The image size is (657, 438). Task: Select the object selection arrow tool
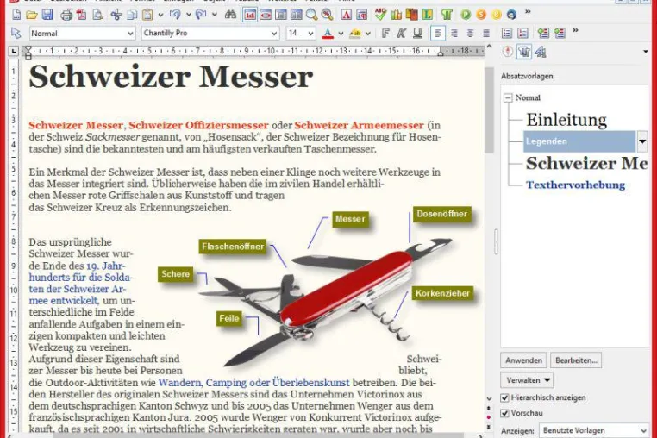click(x=16, y=33)
